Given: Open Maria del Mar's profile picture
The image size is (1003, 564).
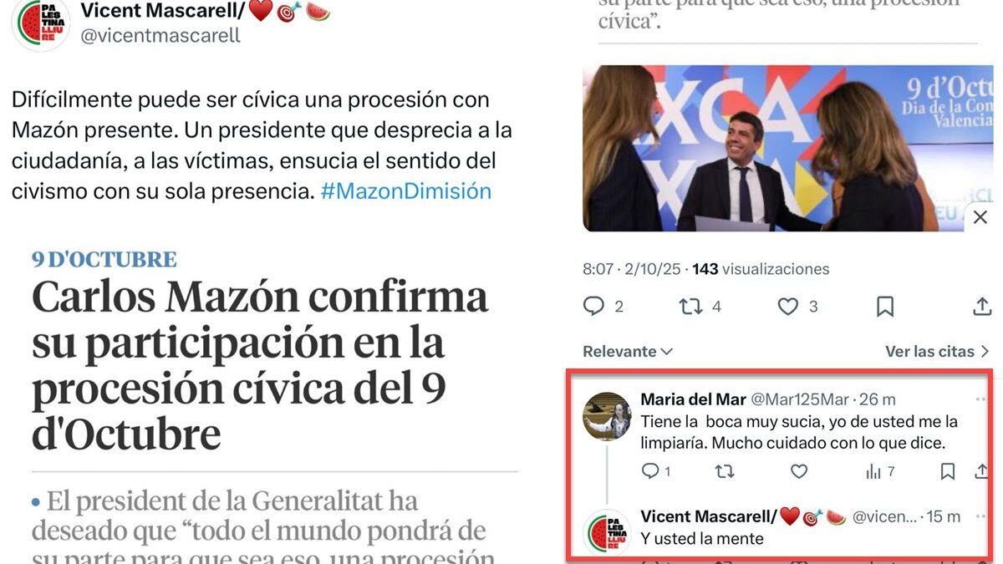Looking at the screenshot, I should [x=607, y=416].
